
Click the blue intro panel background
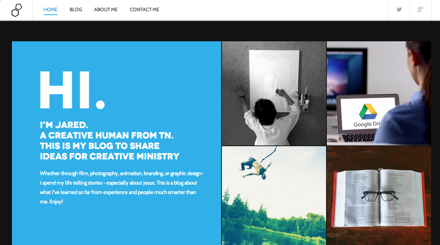[x=116, y=224]
